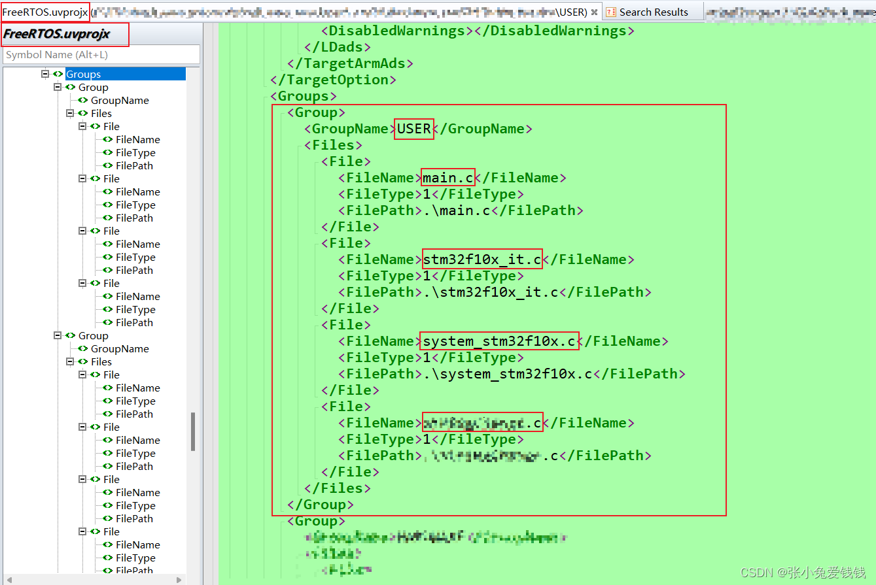Select the FreeRTOS.uvprojx document tab
The width and height of the screenshot is (876, 585).
tap(300, 12)
